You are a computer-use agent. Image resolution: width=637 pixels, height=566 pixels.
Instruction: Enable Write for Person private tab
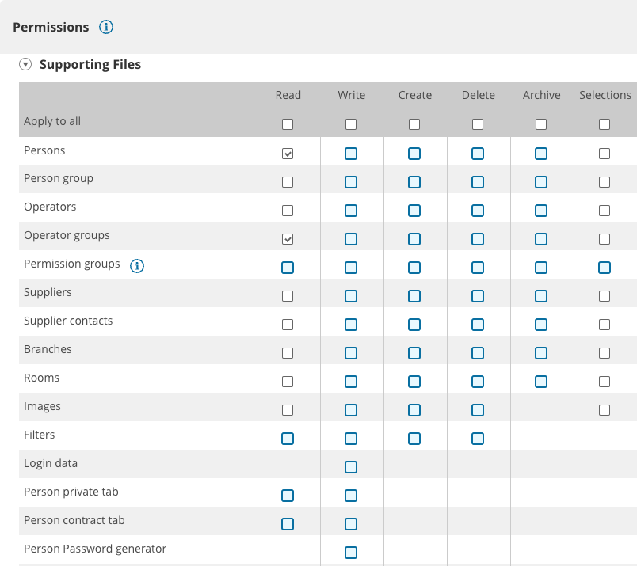351,495
